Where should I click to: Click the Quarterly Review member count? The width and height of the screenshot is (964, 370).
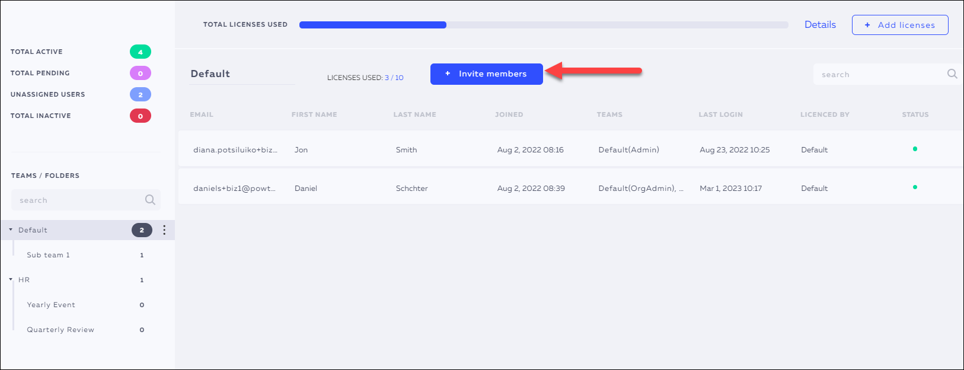click(142, 330)
